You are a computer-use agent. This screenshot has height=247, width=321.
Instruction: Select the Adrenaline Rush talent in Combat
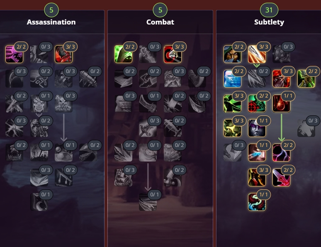(x=148, y=153)
